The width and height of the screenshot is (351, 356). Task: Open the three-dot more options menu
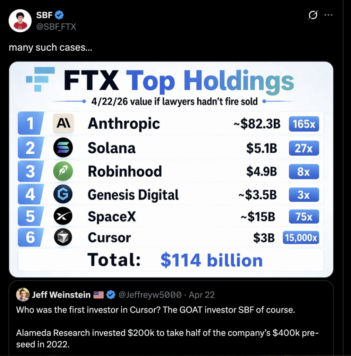328,15
